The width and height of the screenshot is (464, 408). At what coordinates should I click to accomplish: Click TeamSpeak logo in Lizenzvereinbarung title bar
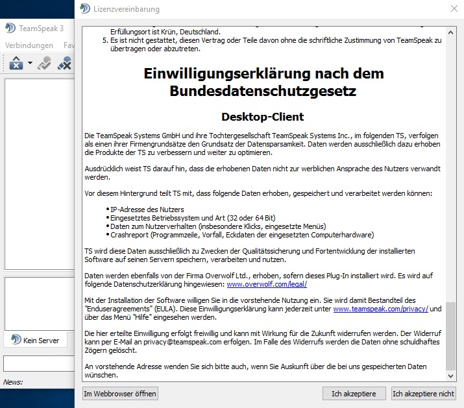(85, 9)
